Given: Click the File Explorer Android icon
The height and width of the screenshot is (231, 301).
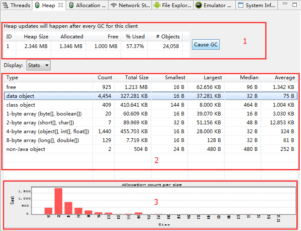Looking at the screenshot, I should (157, 5).
